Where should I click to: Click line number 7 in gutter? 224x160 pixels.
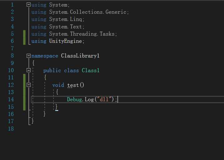click(12, 48)
